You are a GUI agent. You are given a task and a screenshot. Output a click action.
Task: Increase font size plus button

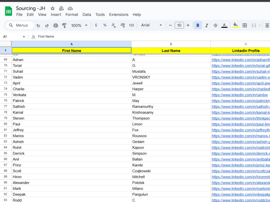[188, 25]
